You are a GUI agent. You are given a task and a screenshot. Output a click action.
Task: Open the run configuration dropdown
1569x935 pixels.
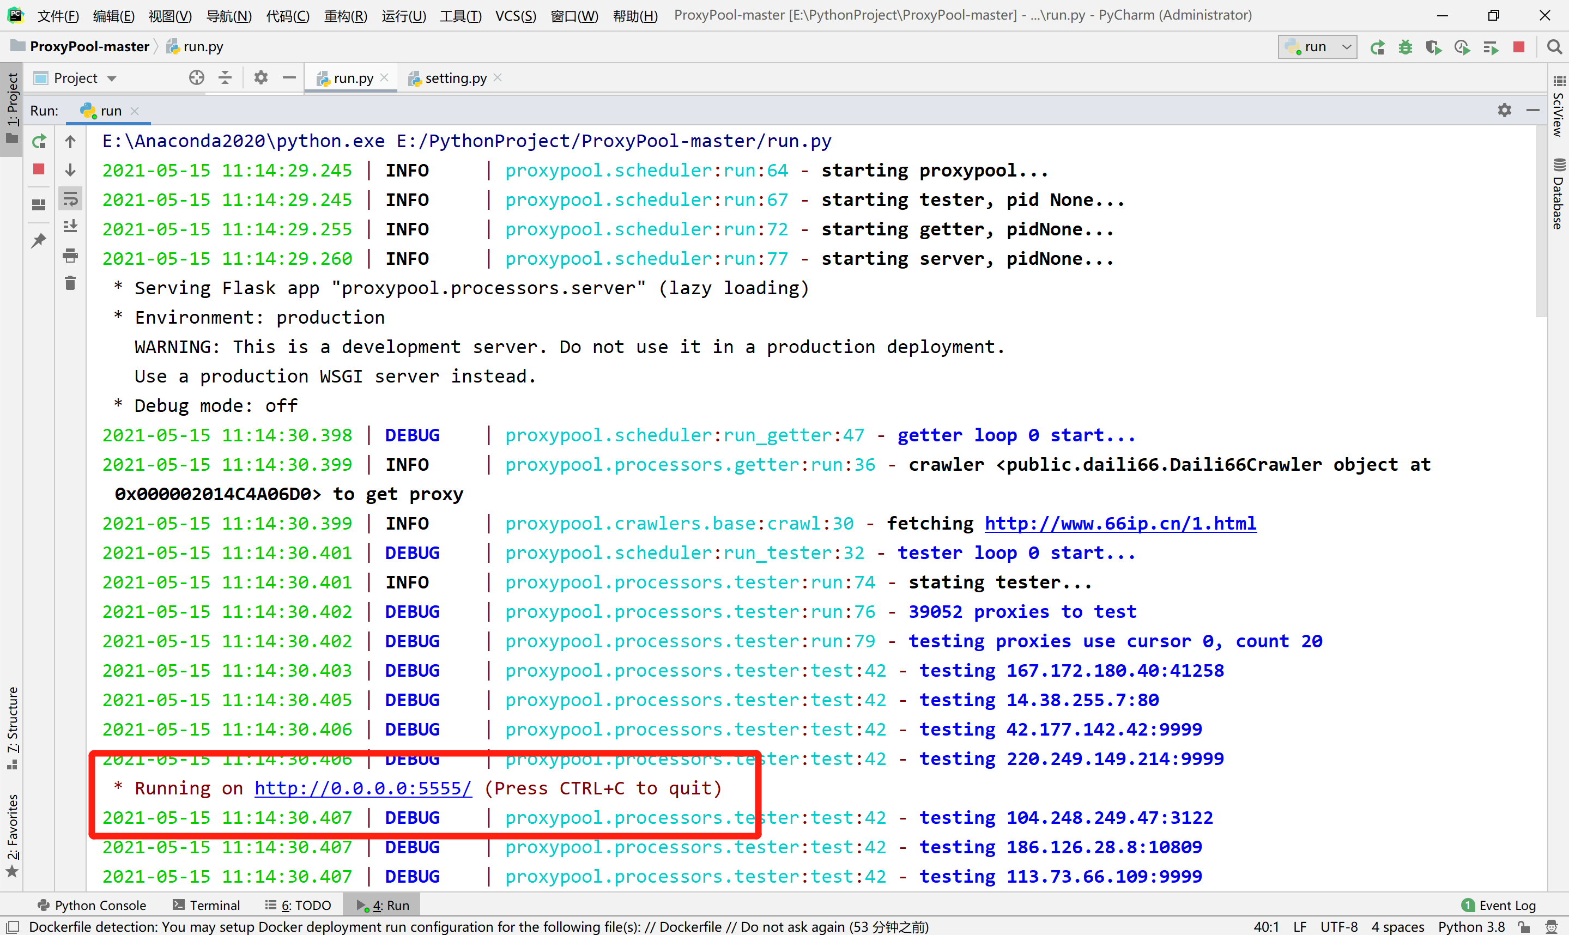[x=1317, y=47]
